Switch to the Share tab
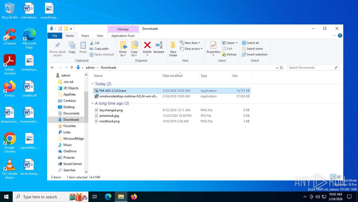This screenshot has height=202, width=358. (85, 36)
